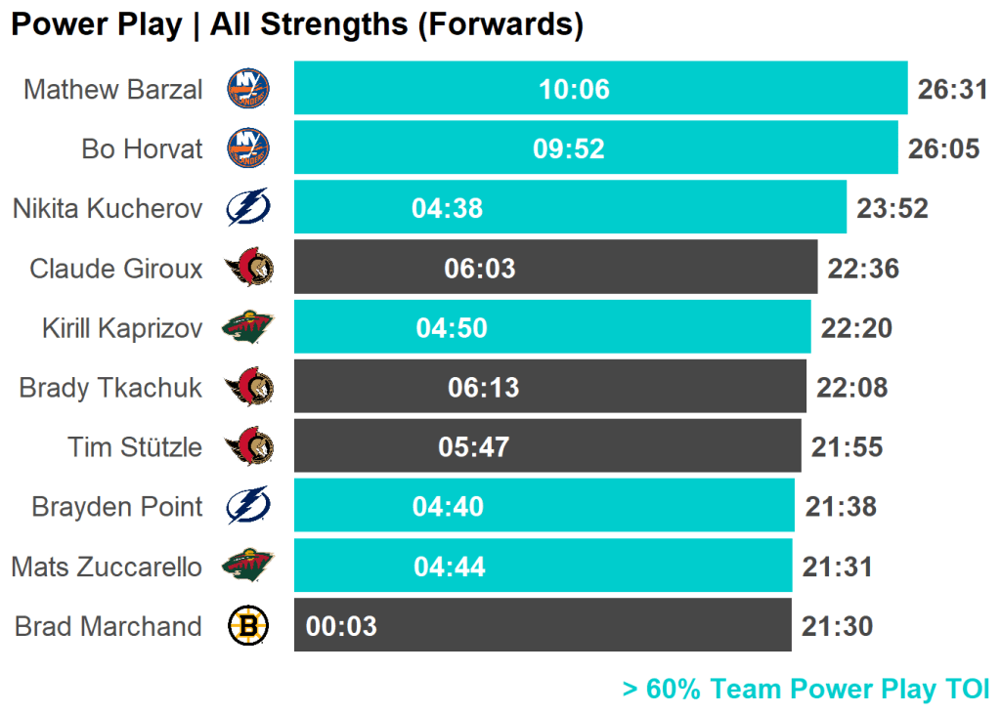Click the Lightning logo beside Brayden Point

[x=248, y=506]
